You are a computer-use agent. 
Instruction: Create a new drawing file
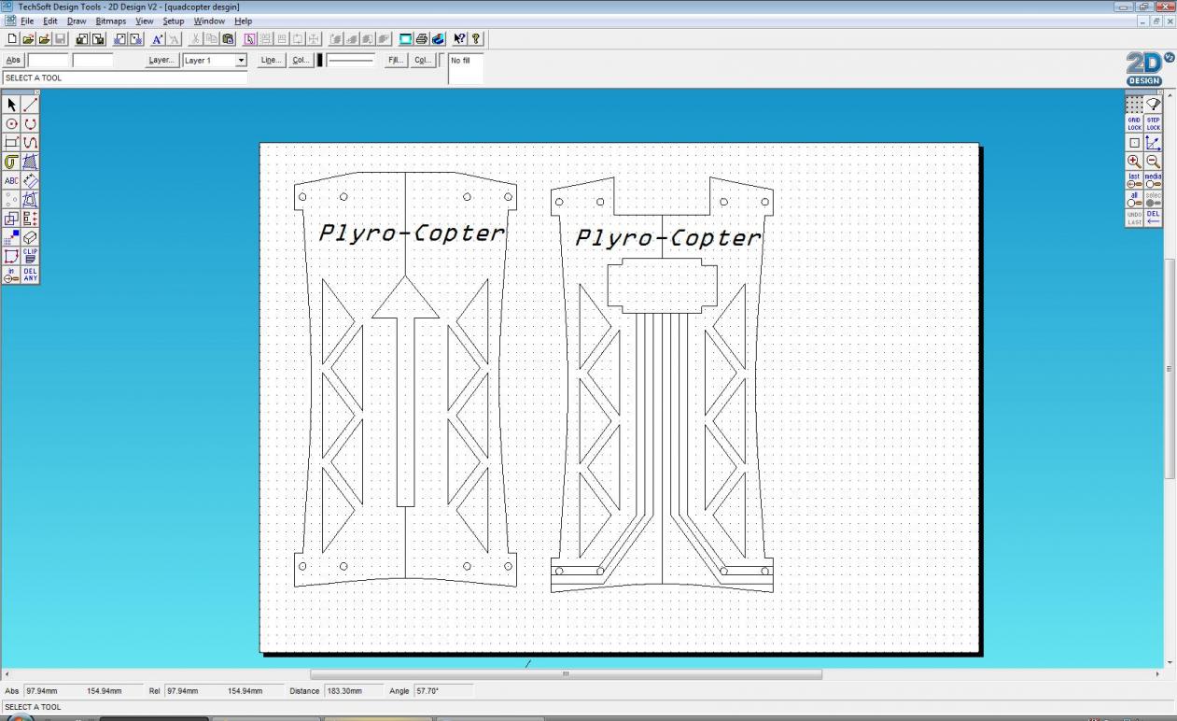click(12, 39)
